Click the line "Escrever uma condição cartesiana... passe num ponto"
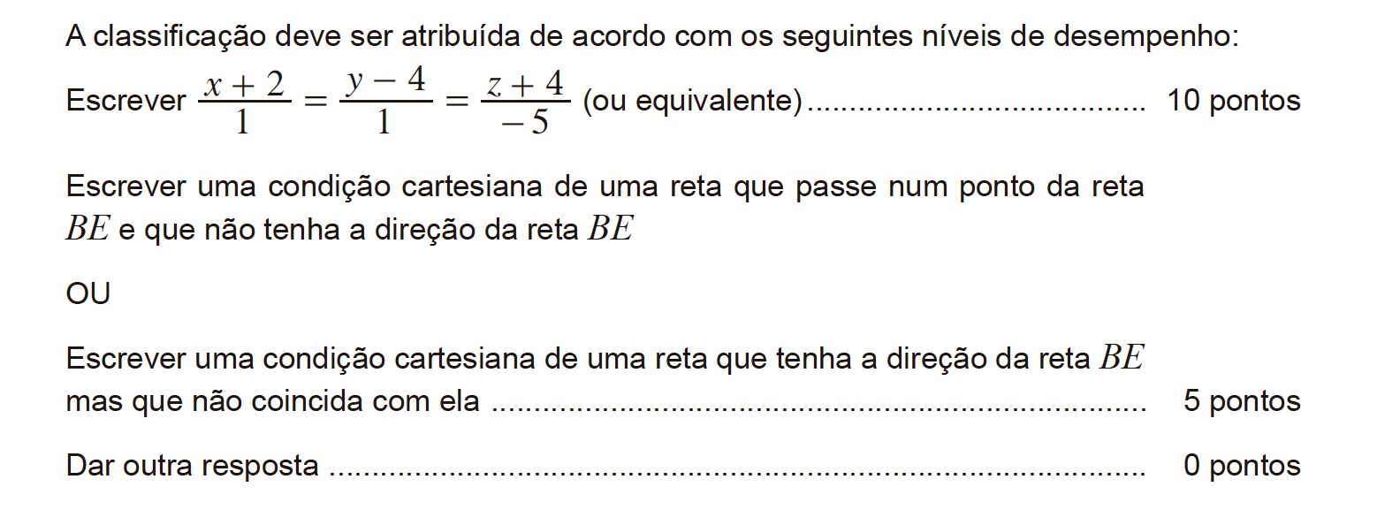The height and width of the screenshot is (525, 1400). [x=605, y=186]
